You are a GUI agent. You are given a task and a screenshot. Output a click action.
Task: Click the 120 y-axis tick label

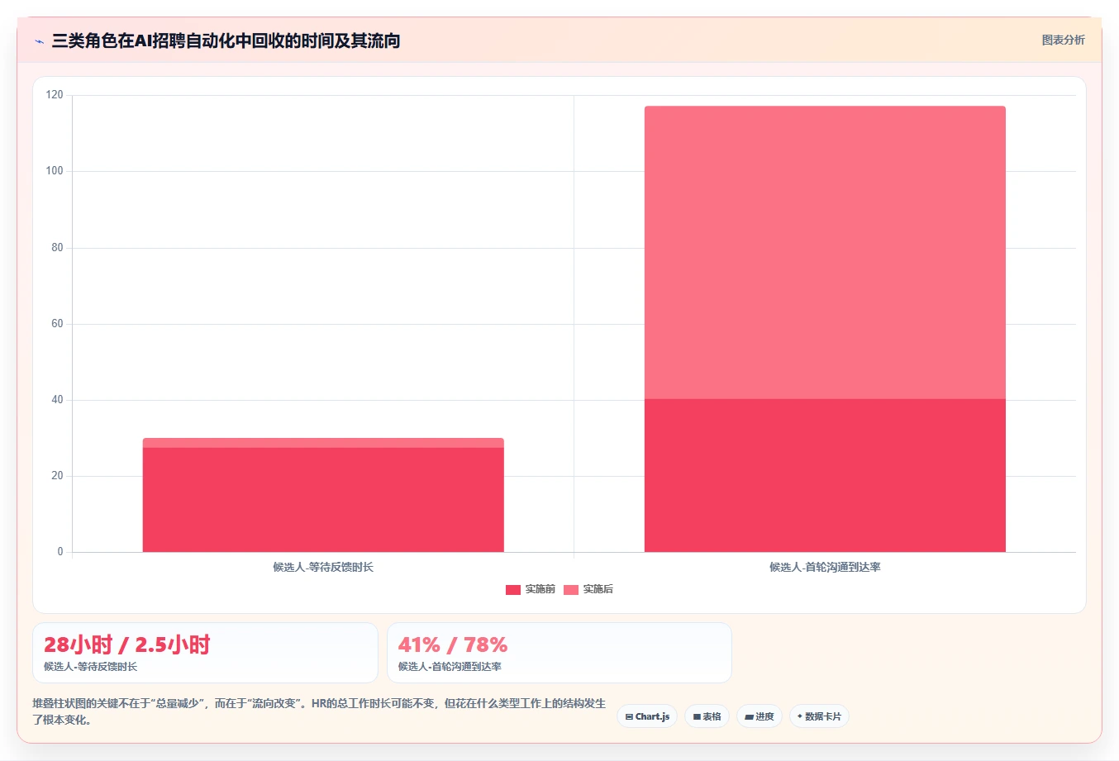(55, 95)
